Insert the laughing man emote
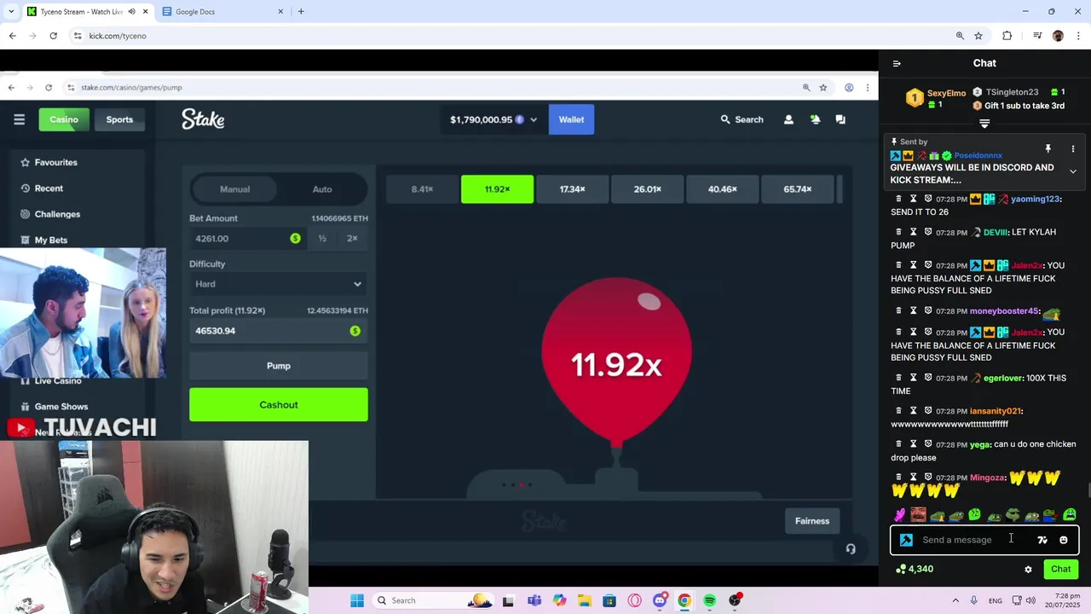The height and width of the screenshot is (614, 1091). 918,515
